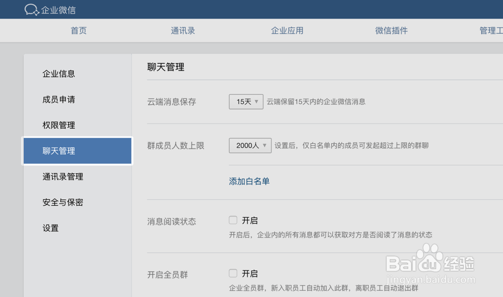Open the 设置 sidebar entry
Image resolution: width=503 pixels, height=297 pixels.
tap(49, 228)
